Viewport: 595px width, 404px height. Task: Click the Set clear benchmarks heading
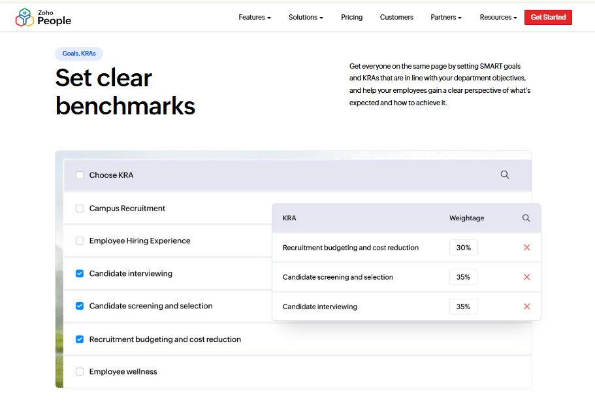(125, 92)
